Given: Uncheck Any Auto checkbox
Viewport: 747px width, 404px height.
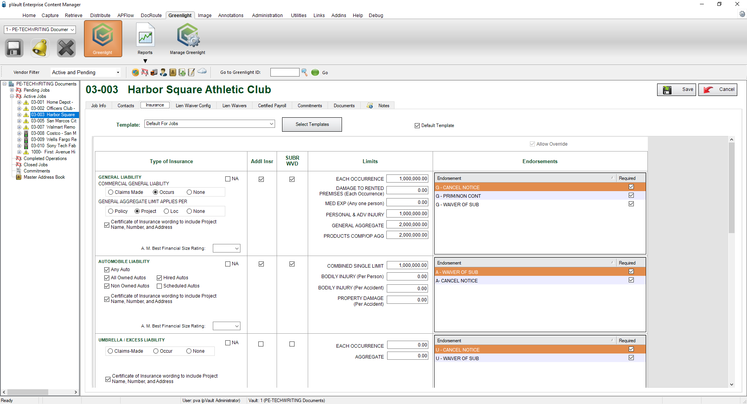Looking at the screenshot, I should click(x=107, y=270).
